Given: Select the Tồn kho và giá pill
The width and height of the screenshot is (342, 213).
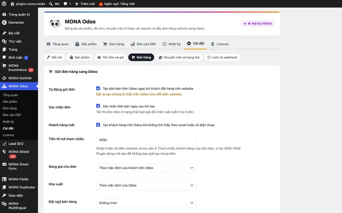Looking at the screenshot, I should pyautogui.click(x=111, y=57).
